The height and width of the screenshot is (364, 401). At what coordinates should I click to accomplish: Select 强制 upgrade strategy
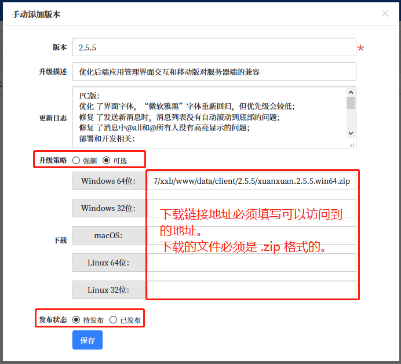point(76,161)
